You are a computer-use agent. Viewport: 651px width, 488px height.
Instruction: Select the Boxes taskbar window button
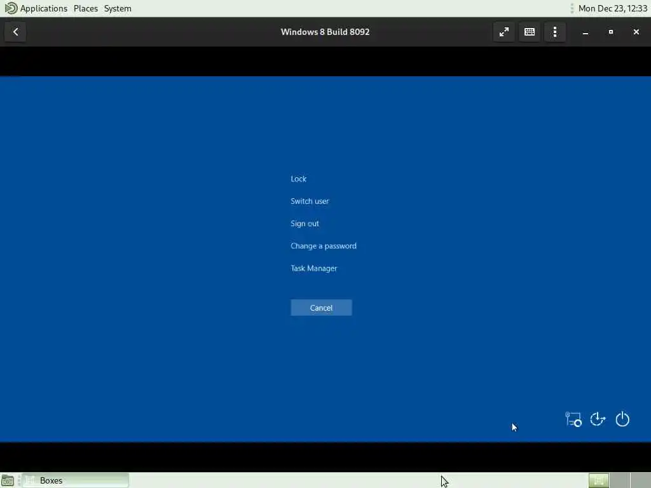pyautogui.click(x=76, y=480)
